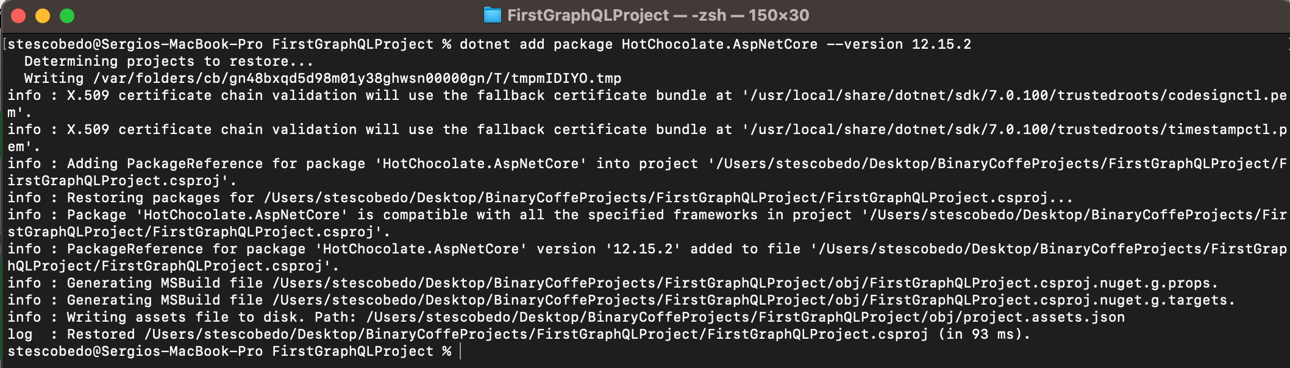Click the nuget.g.targets file path
1290x368 pixels.
coord(754,300)
